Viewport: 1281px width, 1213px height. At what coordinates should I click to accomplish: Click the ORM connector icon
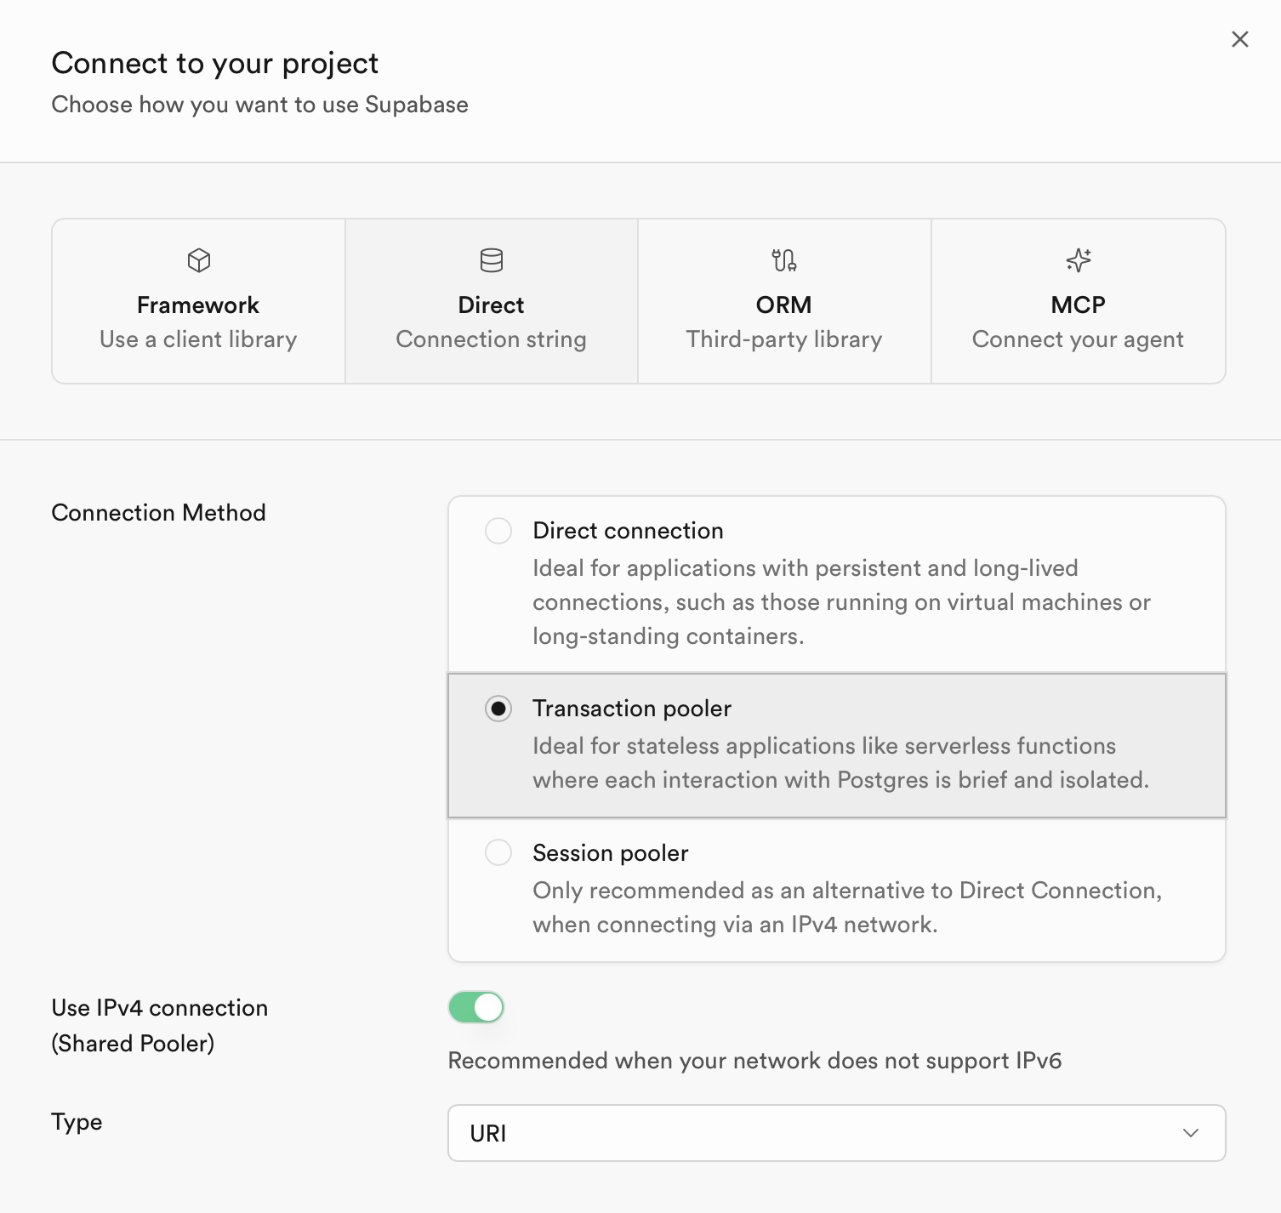[x=784, y=260]
